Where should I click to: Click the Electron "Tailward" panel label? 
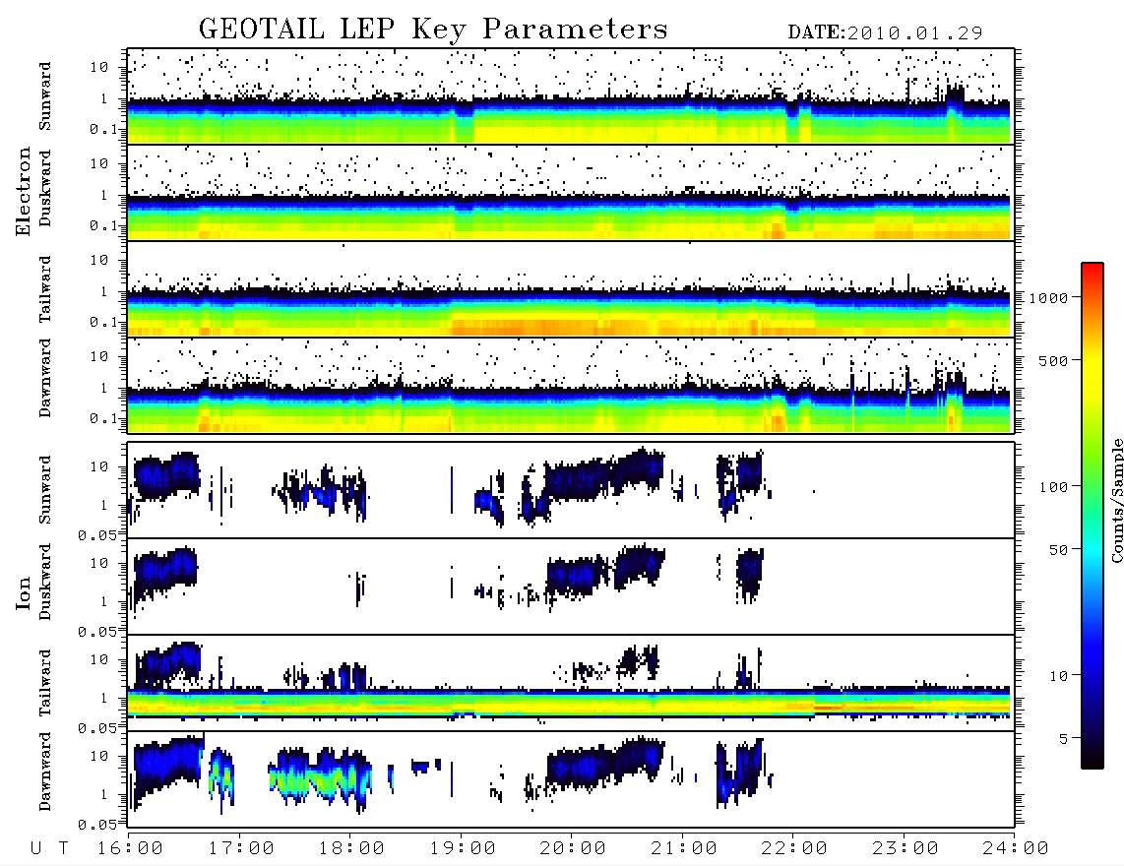tap(45, 289)
